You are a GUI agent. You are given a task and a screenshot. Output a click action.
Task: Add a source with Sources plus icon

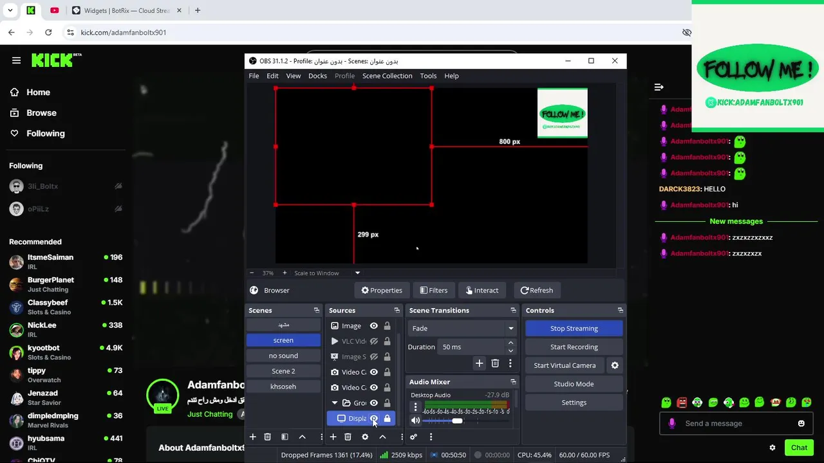coord(333,437)
